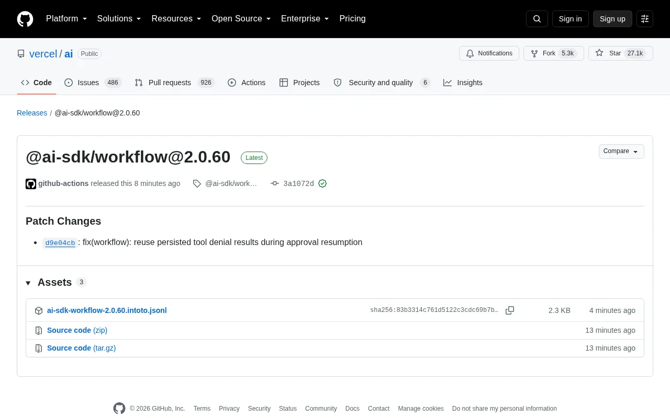Open the vercel owner link
This screenshot has width=670, height=418.
click(43, 54)
